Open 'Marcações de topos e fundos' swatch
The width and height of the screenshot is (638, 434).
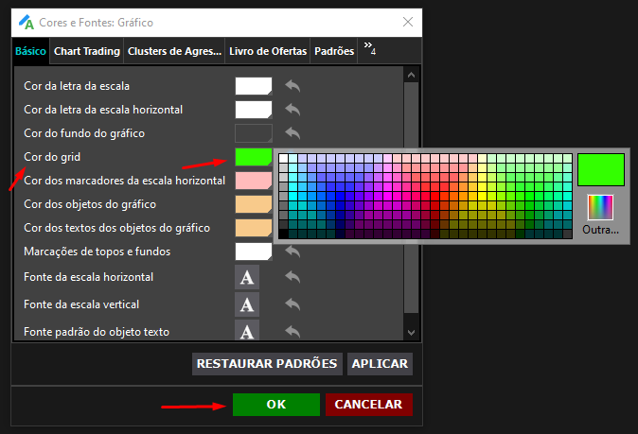(x=254, y=252)
